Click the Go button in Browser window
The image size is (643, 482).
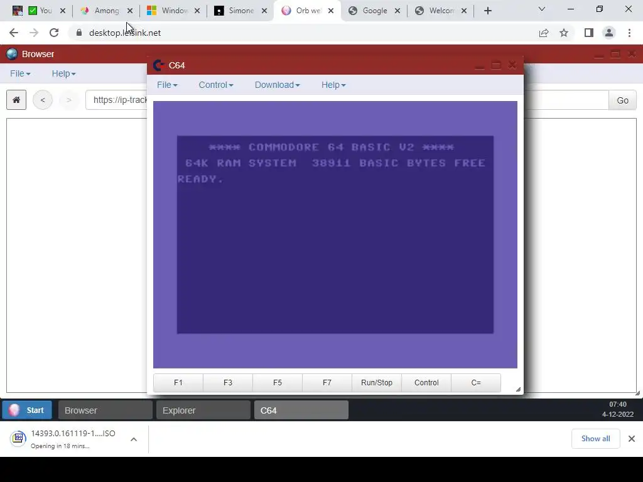click(x=622, y=100)
